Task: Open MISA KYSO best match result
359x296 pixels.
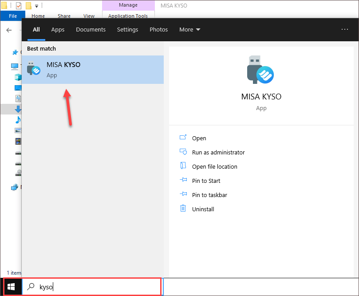Action: [93, 70]
